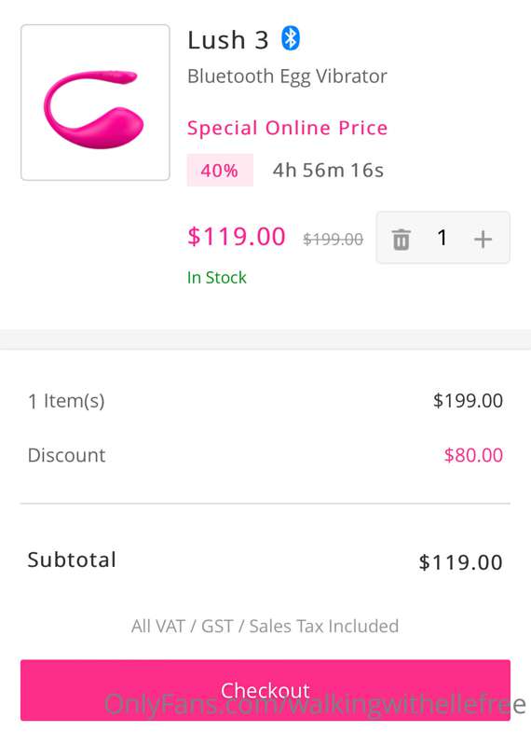Click the trash icon to remove item

pyautogui.click(x=401, y=239)
